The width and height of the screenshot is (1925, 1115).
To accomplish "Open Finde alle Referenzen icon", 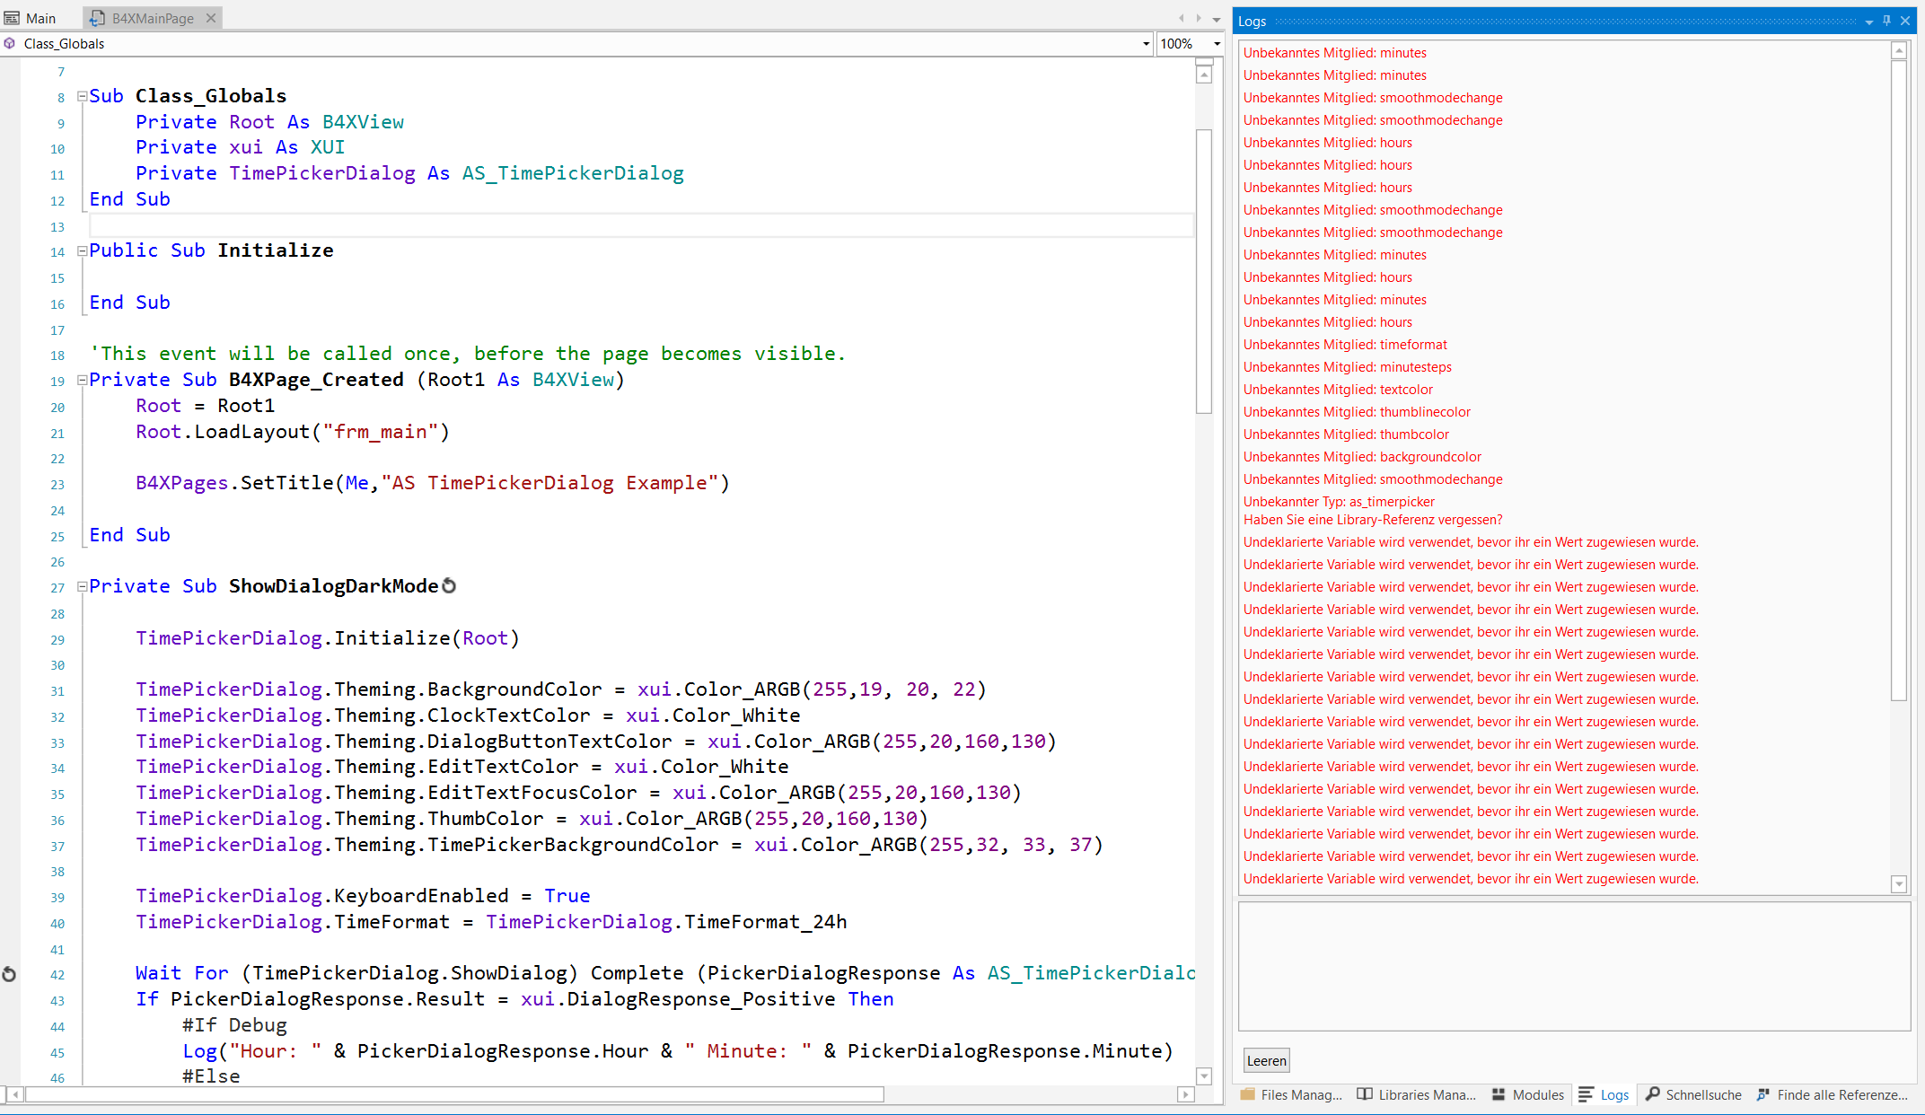I will [x=1763, y=1094].
